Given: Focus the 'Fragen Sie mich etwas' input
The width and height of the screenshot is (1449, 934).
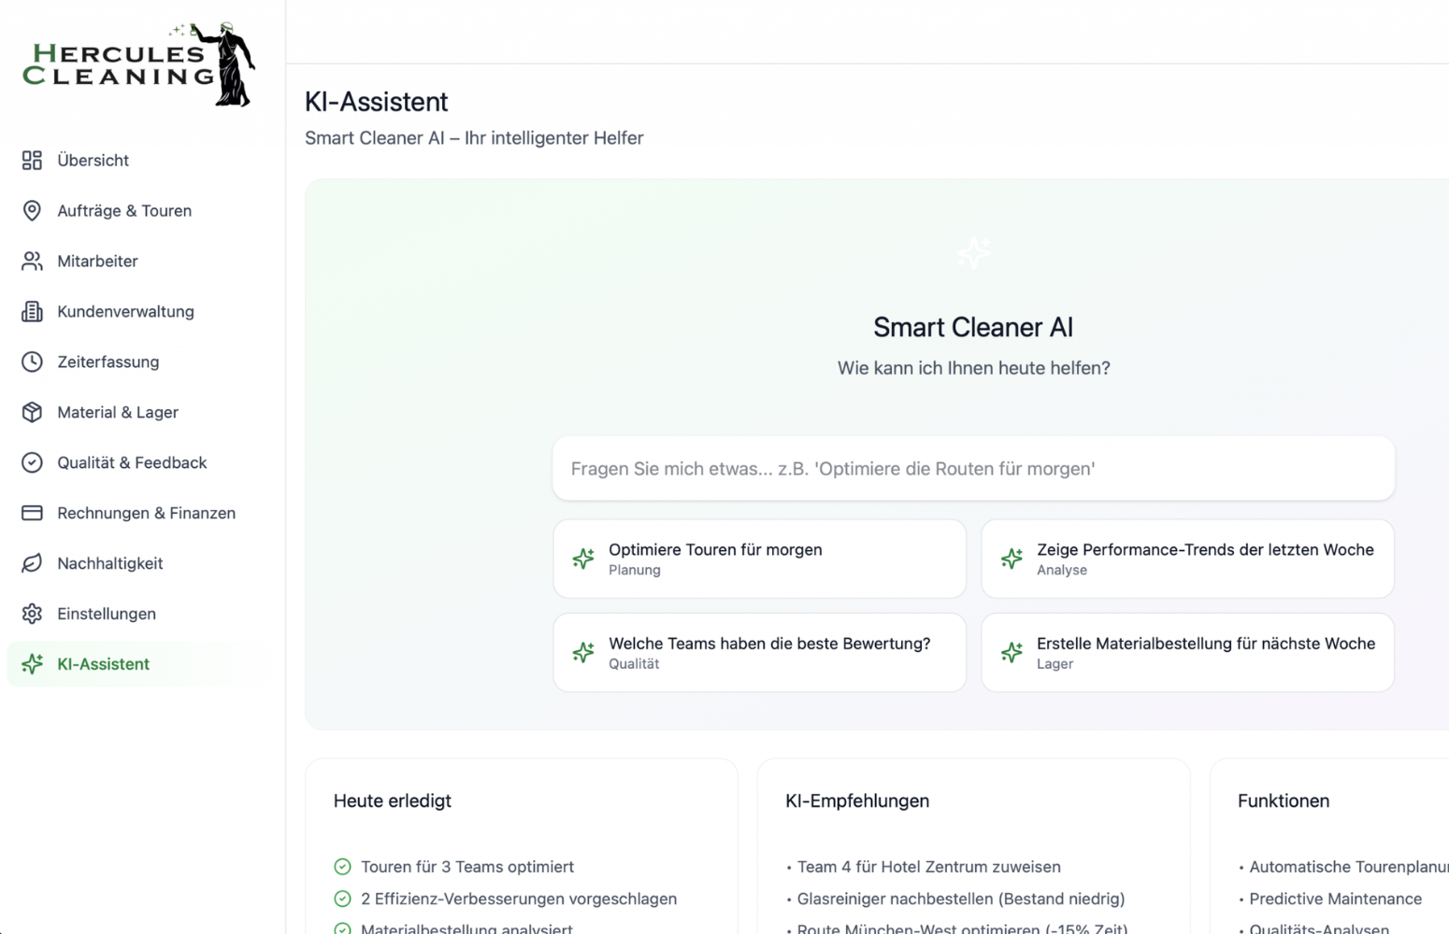Looking at the screenshot, I should pyautogui.click(x=973, y=469).
